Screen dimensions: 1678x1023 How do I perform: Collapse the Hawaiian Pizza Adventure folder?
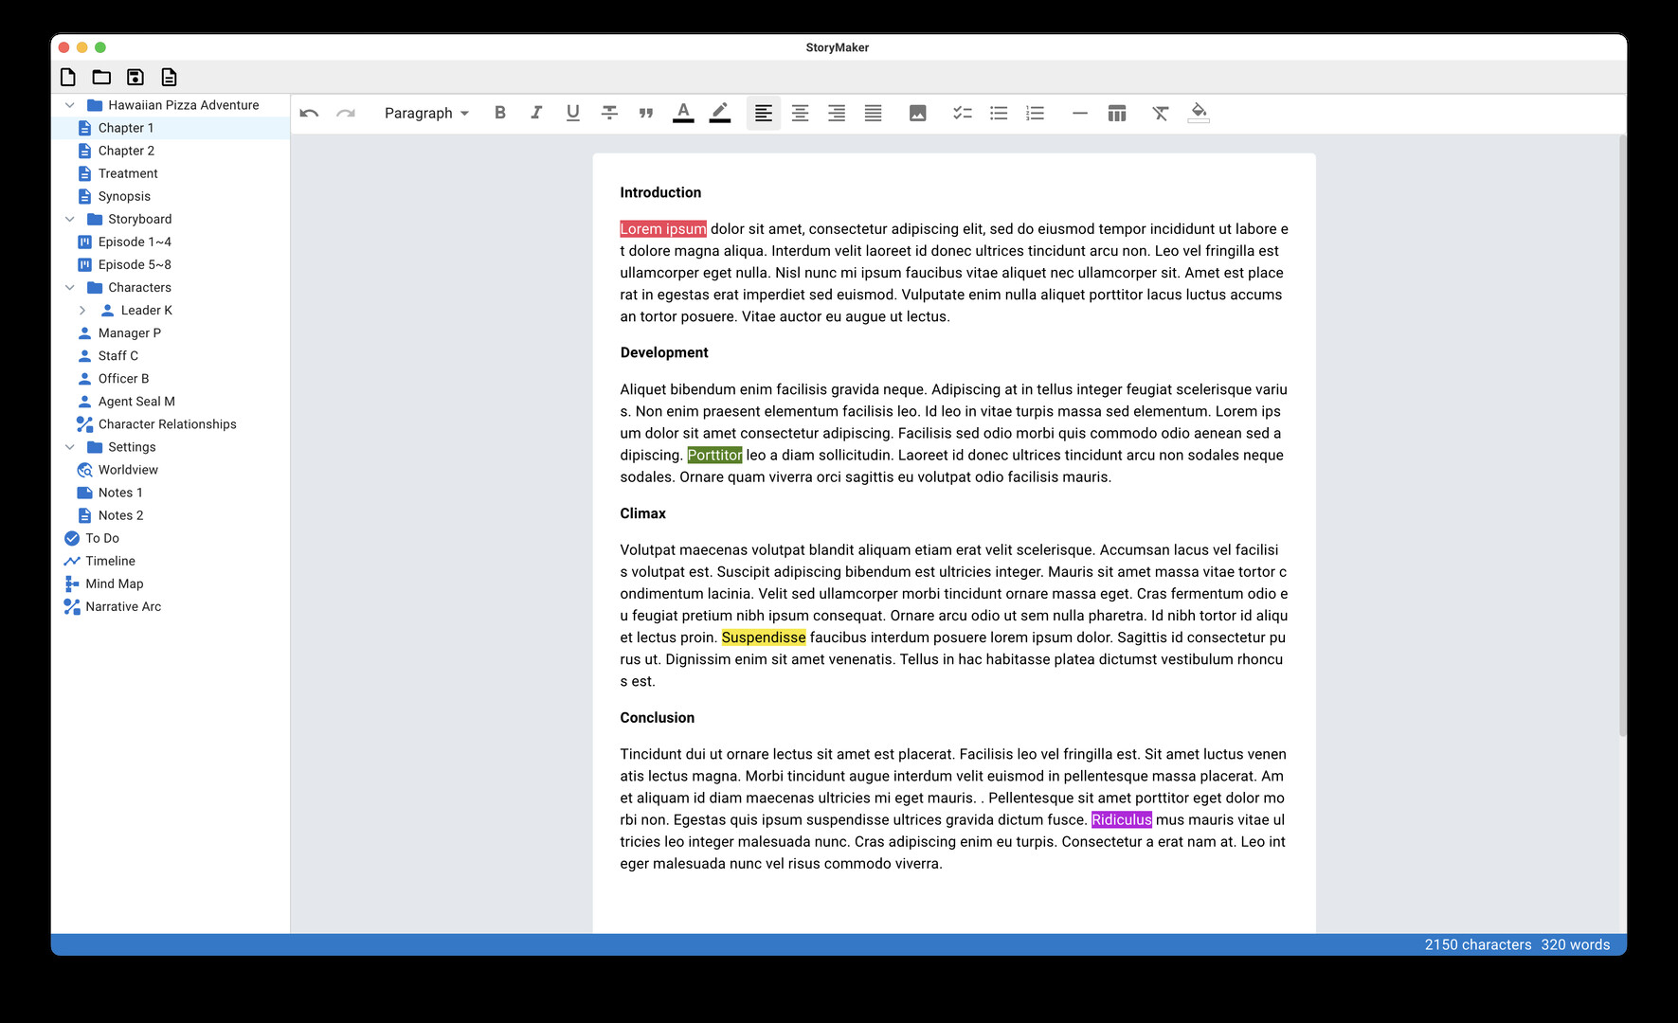(69, 105)
